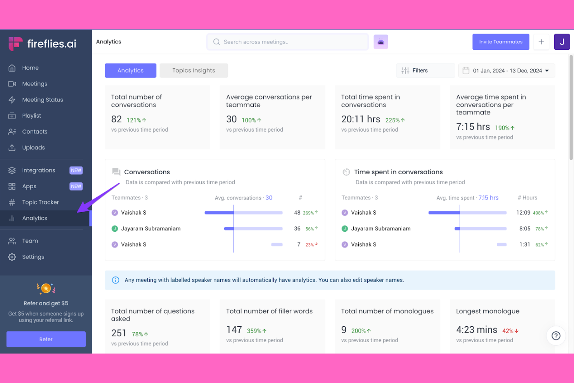The image size is (574, 383).
Task: Open Topic Tracker
Action: (x=40, y=202)
